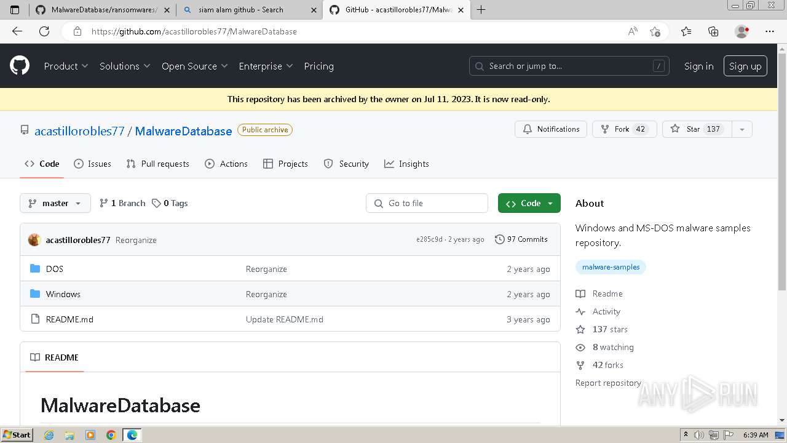The width and height of the screenshot is (787, 443).
Task: Open Chrome from the taskbar
Action: (x=111, y=435)
